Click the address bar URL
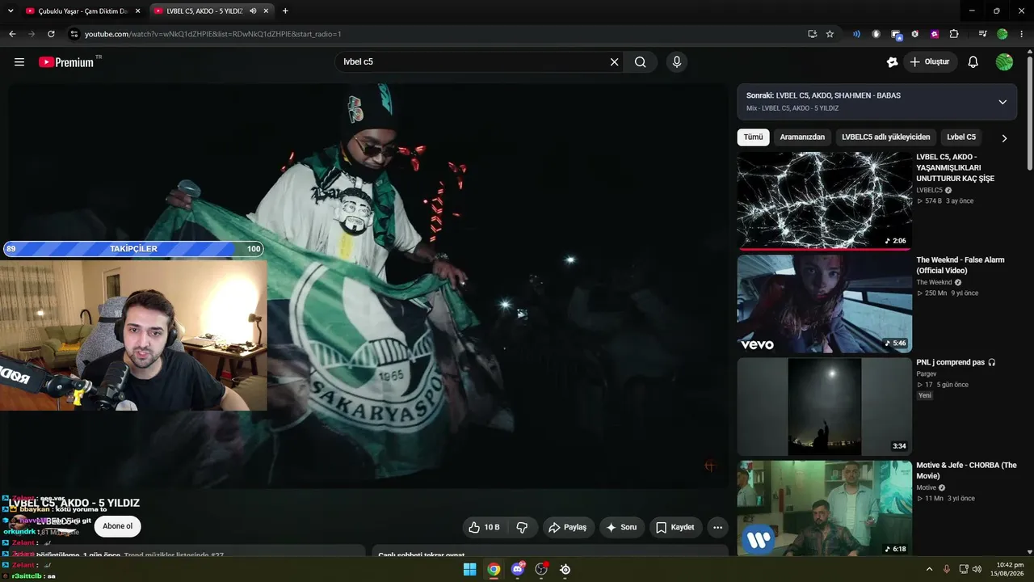The height and width of the screenshot is (582, 1034). coord(213,34)
